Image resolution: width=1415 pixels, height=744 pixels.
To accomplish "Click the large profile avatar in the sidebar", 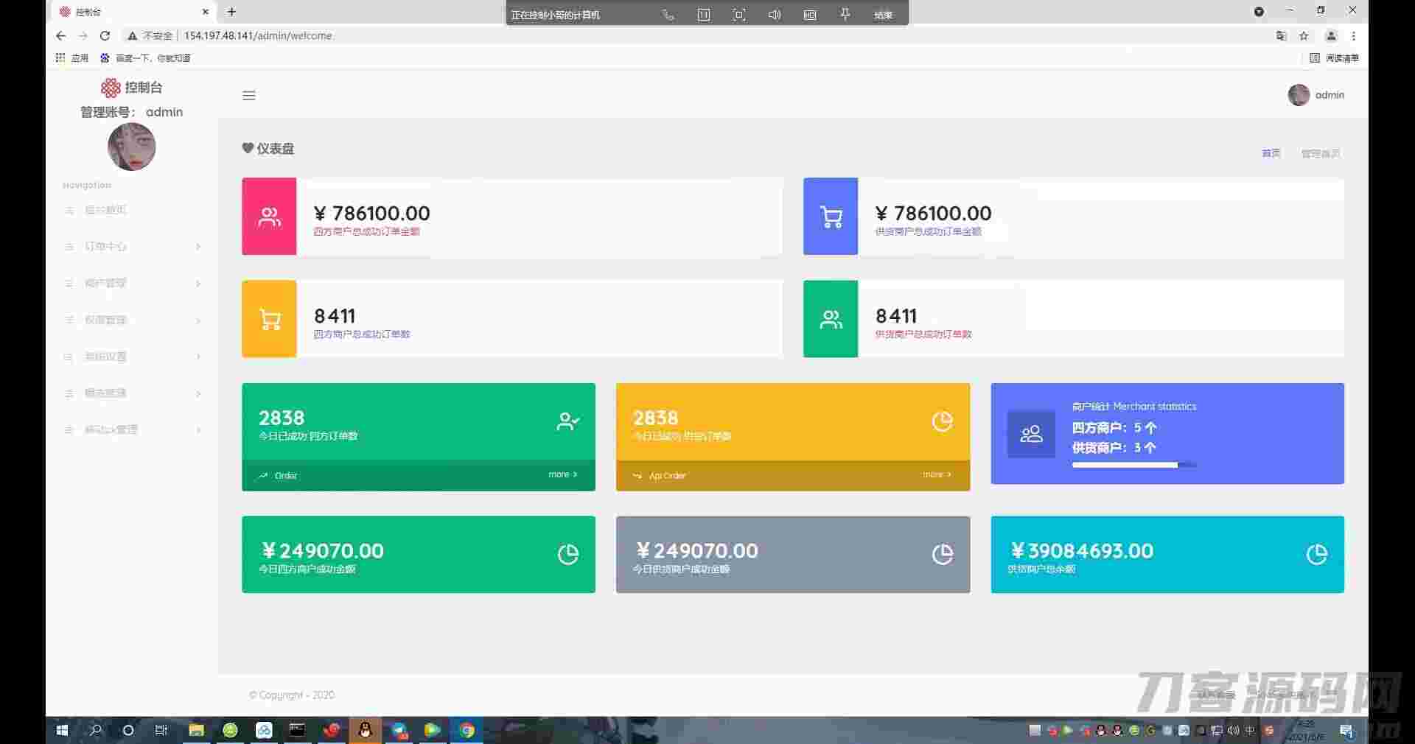I will pyautogui.click(x=131, y=147).
